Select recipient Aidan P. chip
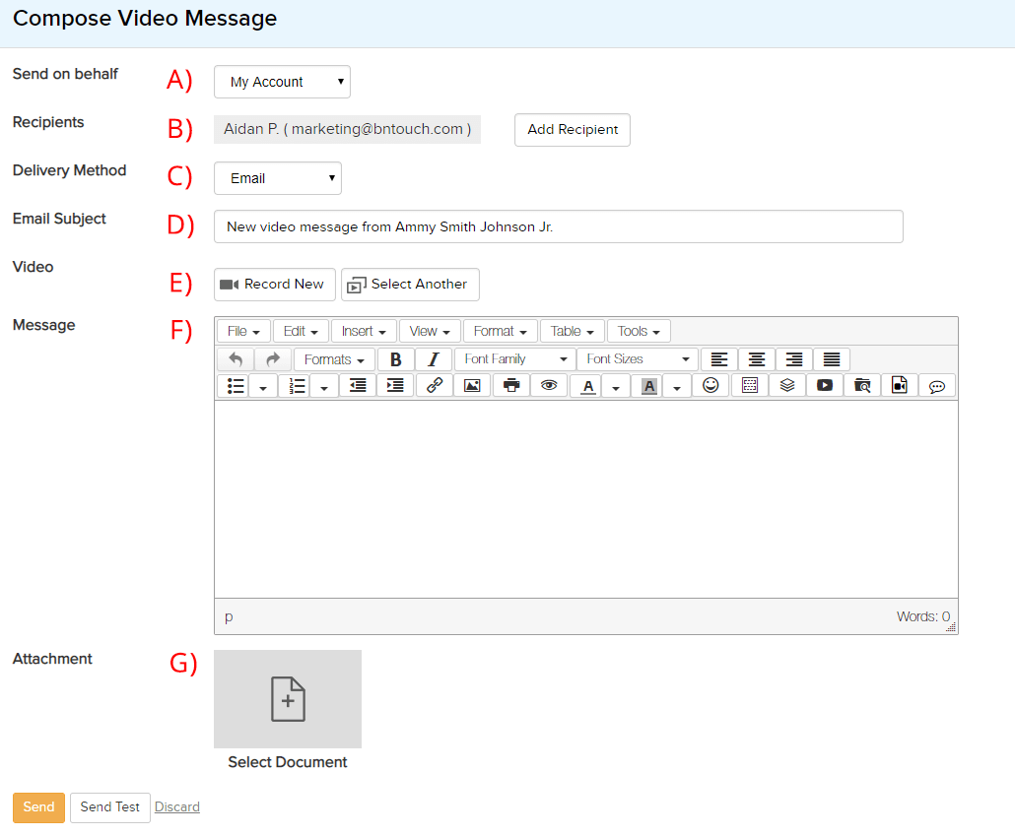 click(348, 129)
